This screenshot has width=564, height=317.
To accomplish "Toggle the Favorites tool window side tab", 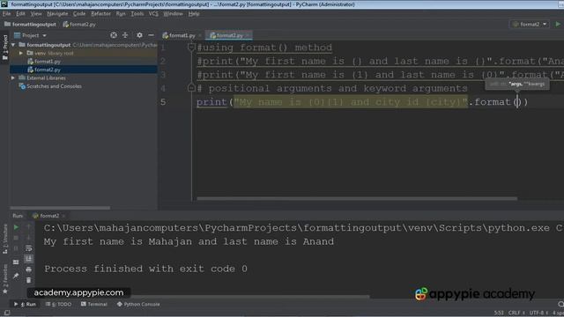I will (x=4, y=278).
